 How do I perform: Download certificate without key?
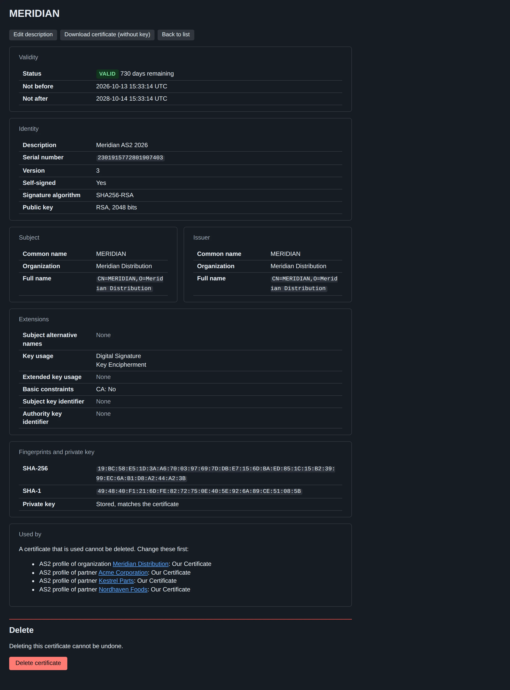tap(107, 35)
